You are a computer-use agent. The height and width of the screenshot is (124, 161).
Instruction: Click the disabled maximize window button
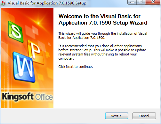coord(141,2)
